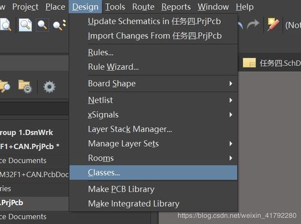Image resolution: width=301 pixels, height=224 pixels.
Task: Select Classes... from the Design menu
Action: (x=154, y=173)
